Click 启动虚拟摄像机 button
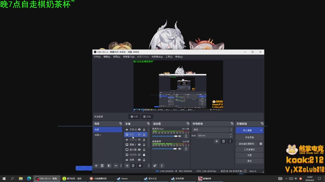Image resolution: width=325 pixels, height=182 pixels. click(x=247, y=144)
